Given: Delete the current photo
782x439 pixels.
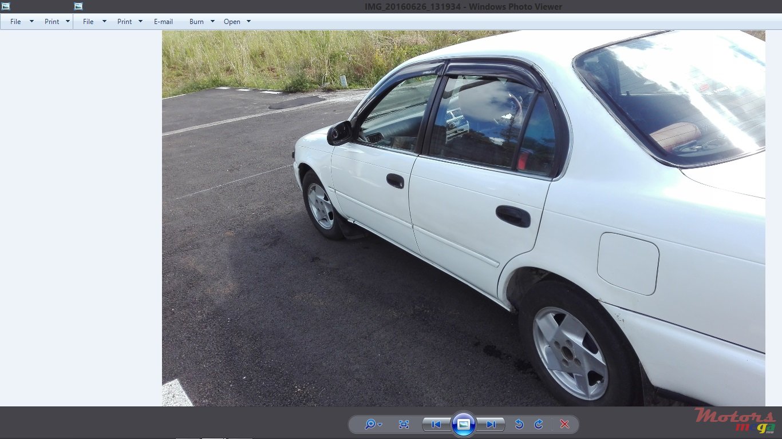Looking at the screenshot, I should click(x=564, y=424).
